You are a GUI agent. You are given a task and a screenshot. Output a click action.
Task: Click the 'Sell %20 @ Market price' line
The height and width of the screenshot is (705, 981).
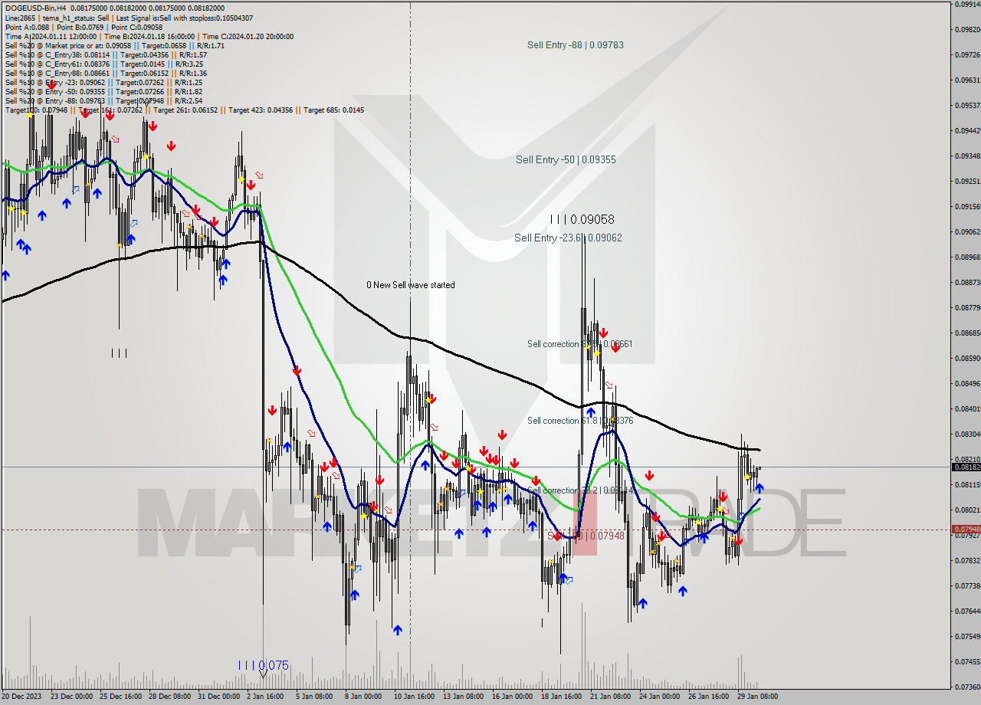click(x=114, y=45)
